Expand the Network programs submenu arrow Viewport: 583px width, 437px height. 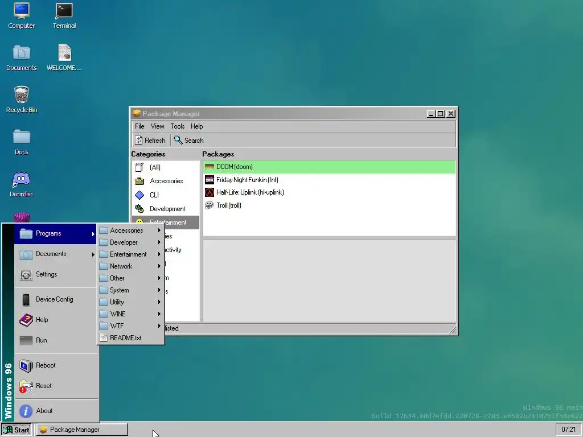pyautogui.click(x=159, y=266)
